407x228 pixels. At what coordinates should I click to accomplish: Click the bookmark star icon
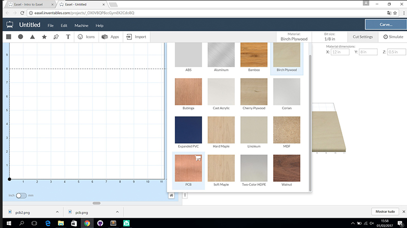[x=395, y=13]
